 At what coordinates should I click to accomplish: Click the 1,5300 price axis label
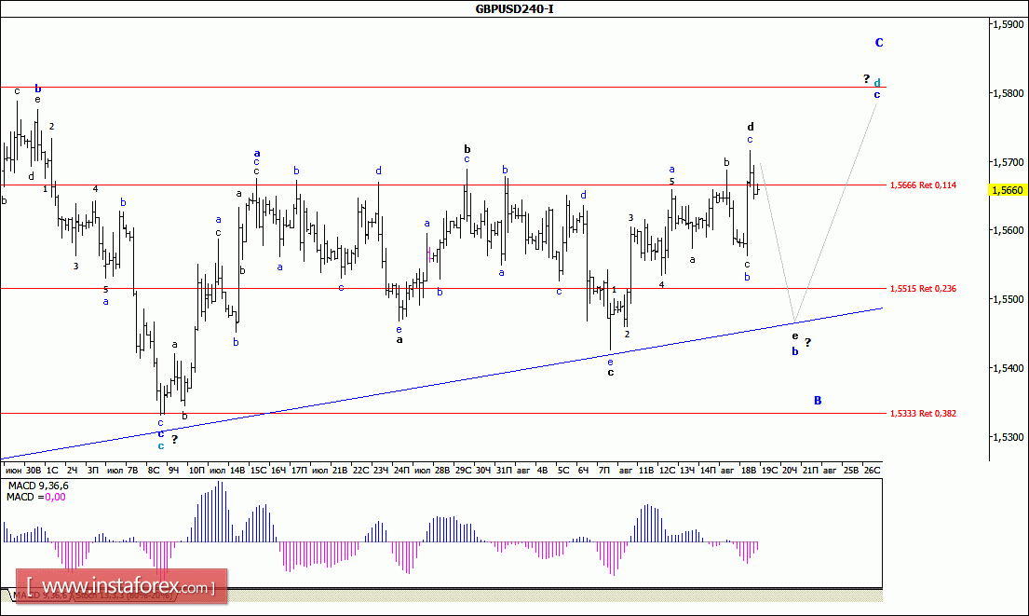click(x=1008, y=437)
